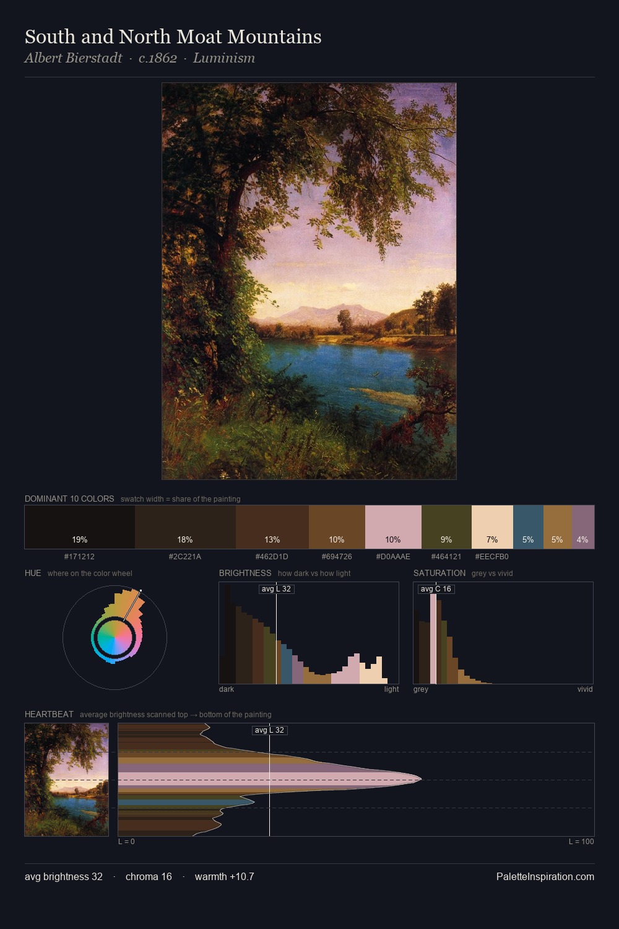The image size is (619, 929).
Task: Click the 'avg C 16' saturation label
Action: (436, 589)
